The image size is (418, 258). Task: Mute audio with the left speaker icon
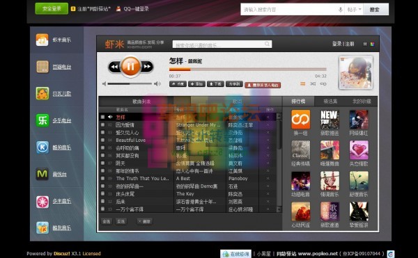coord(104,83)
